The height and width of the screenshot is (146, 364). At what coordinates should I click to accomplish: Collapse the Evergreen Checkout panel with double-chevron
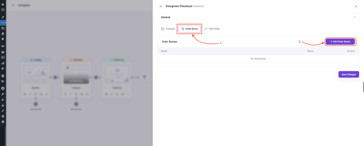[x=161, y=6]
